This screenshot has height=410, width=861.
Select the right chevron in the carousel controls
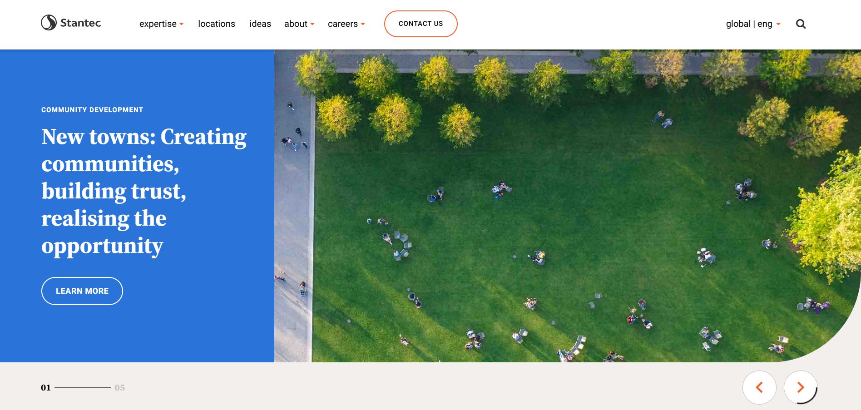pos(800,387)
